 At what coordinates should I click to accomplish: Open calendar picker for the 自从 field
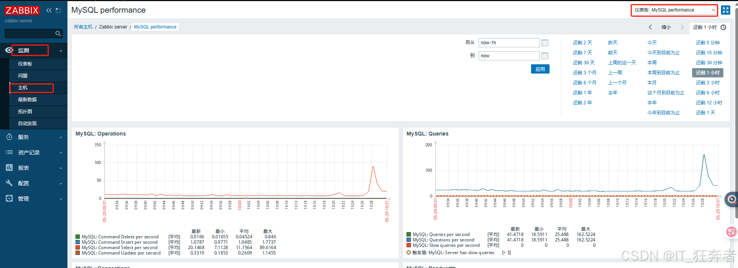545,43
